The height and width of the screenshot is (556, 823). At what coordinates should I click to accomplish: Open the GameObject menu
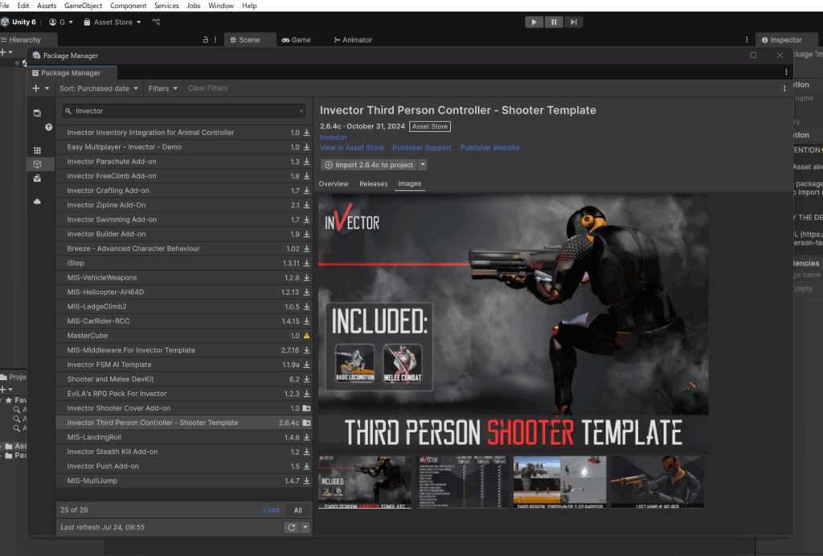[83, 6]
